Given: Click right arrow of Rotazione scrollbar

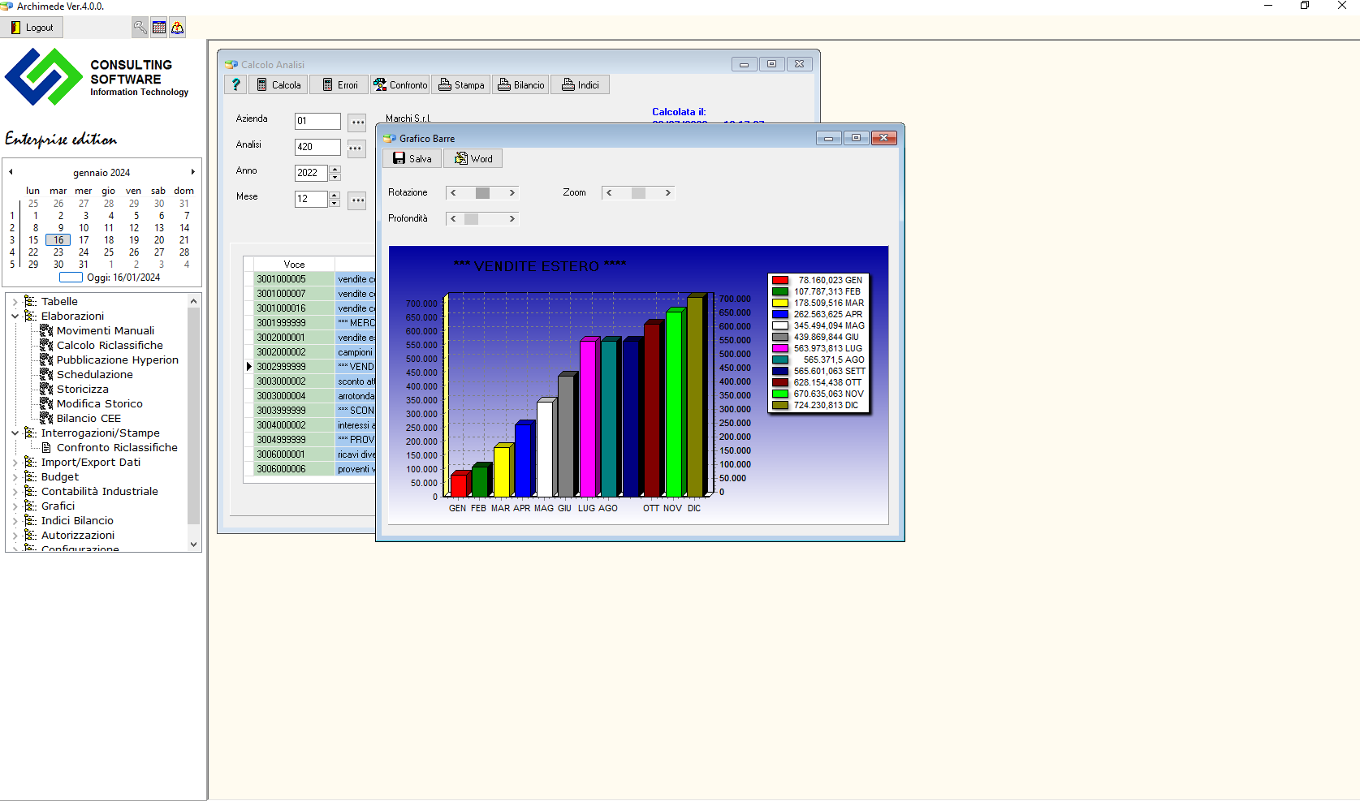Looking at the screenshot, I should click(512, 193).
